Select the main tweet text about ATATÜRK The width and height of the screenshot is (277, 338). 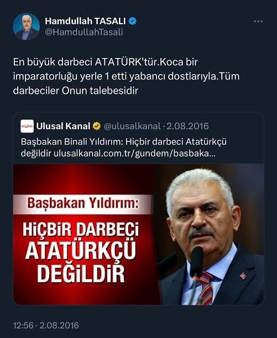(126, 76)
